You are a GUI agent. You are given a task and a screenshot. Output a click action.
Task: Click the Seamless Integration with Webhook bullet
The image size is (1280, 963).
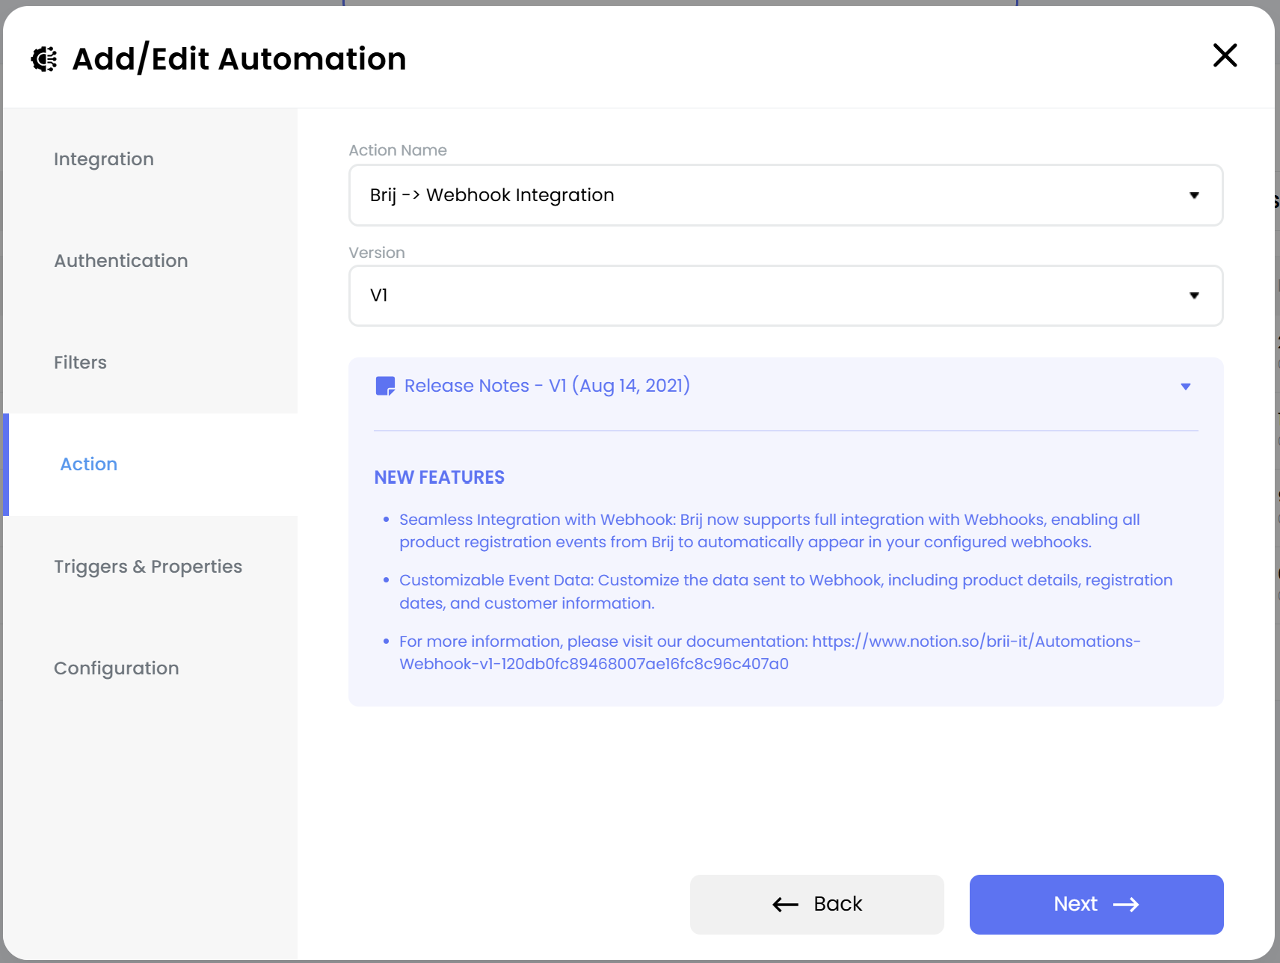(769, 531)
